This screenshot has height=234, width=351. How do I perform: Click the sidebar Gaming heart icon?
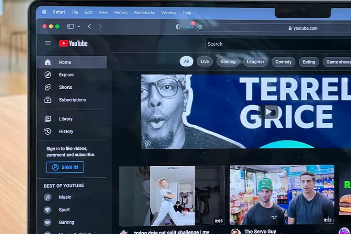tap(48, 222)
